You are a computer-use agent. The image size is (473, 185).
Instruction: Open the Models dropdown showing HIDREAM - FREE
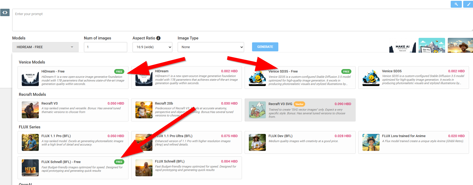(x=45, y=47)
